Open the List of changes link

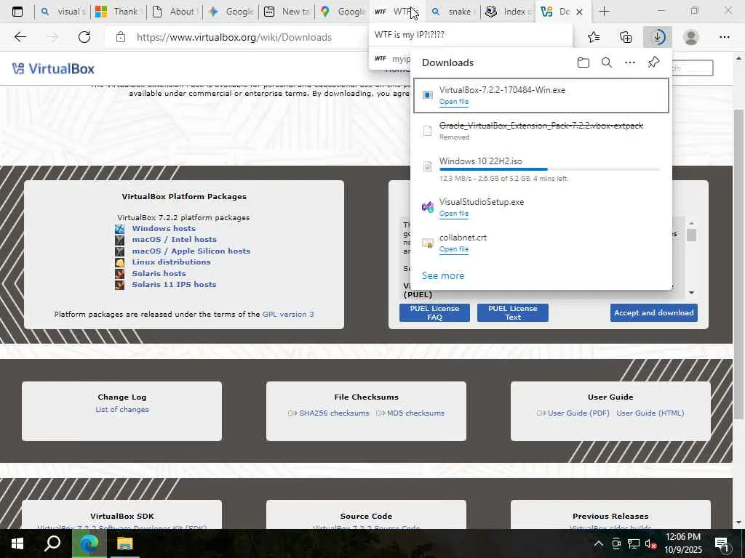click(x=122, y=410)
